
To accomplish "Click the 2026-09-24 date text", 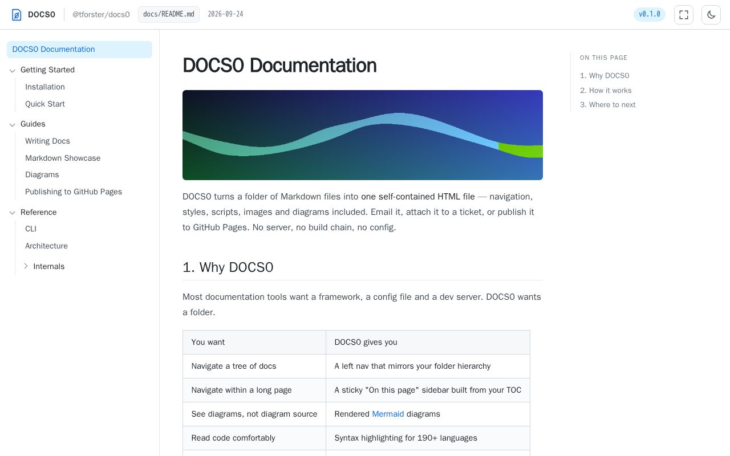I will click(225, 14).
